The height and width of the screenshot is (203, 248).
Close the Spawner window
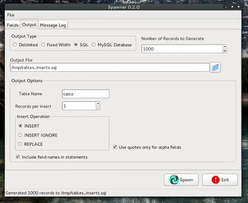point(238,7)
